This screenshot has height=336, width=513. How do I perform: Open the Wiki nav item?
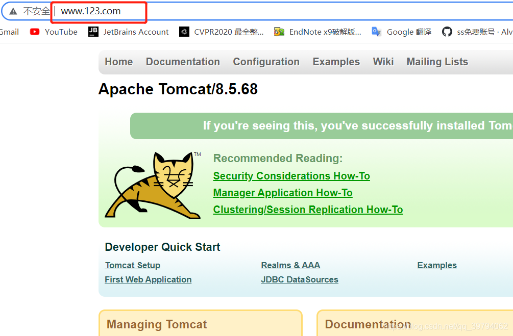point(383,62)
